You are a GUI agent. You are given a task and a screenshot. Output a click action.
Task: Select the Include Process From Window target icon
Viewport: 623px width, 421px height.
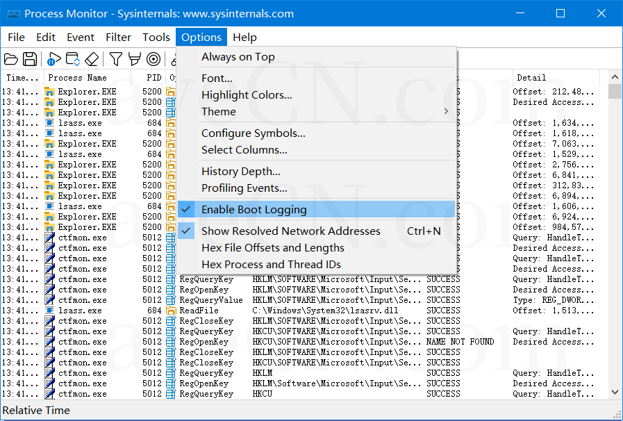pos(153,59)
